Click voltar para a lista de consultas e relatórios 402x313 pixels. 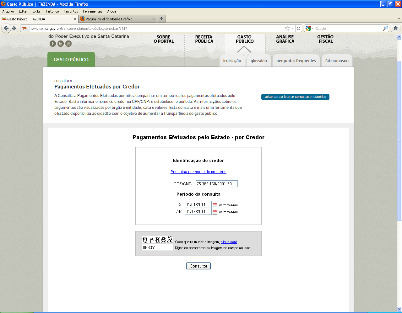[295, 97]
